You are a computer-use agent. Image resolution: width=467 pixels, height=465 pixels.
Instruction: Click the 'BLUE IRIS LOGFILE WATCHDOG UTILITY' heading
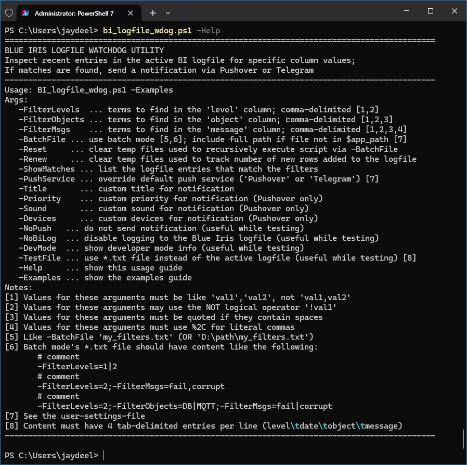coord(84,50)
